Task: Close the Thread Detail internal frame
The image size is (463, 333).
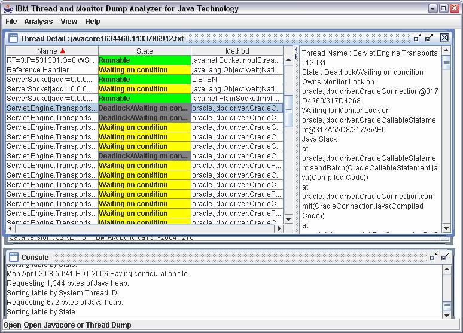Action: [x=444, y=38]
